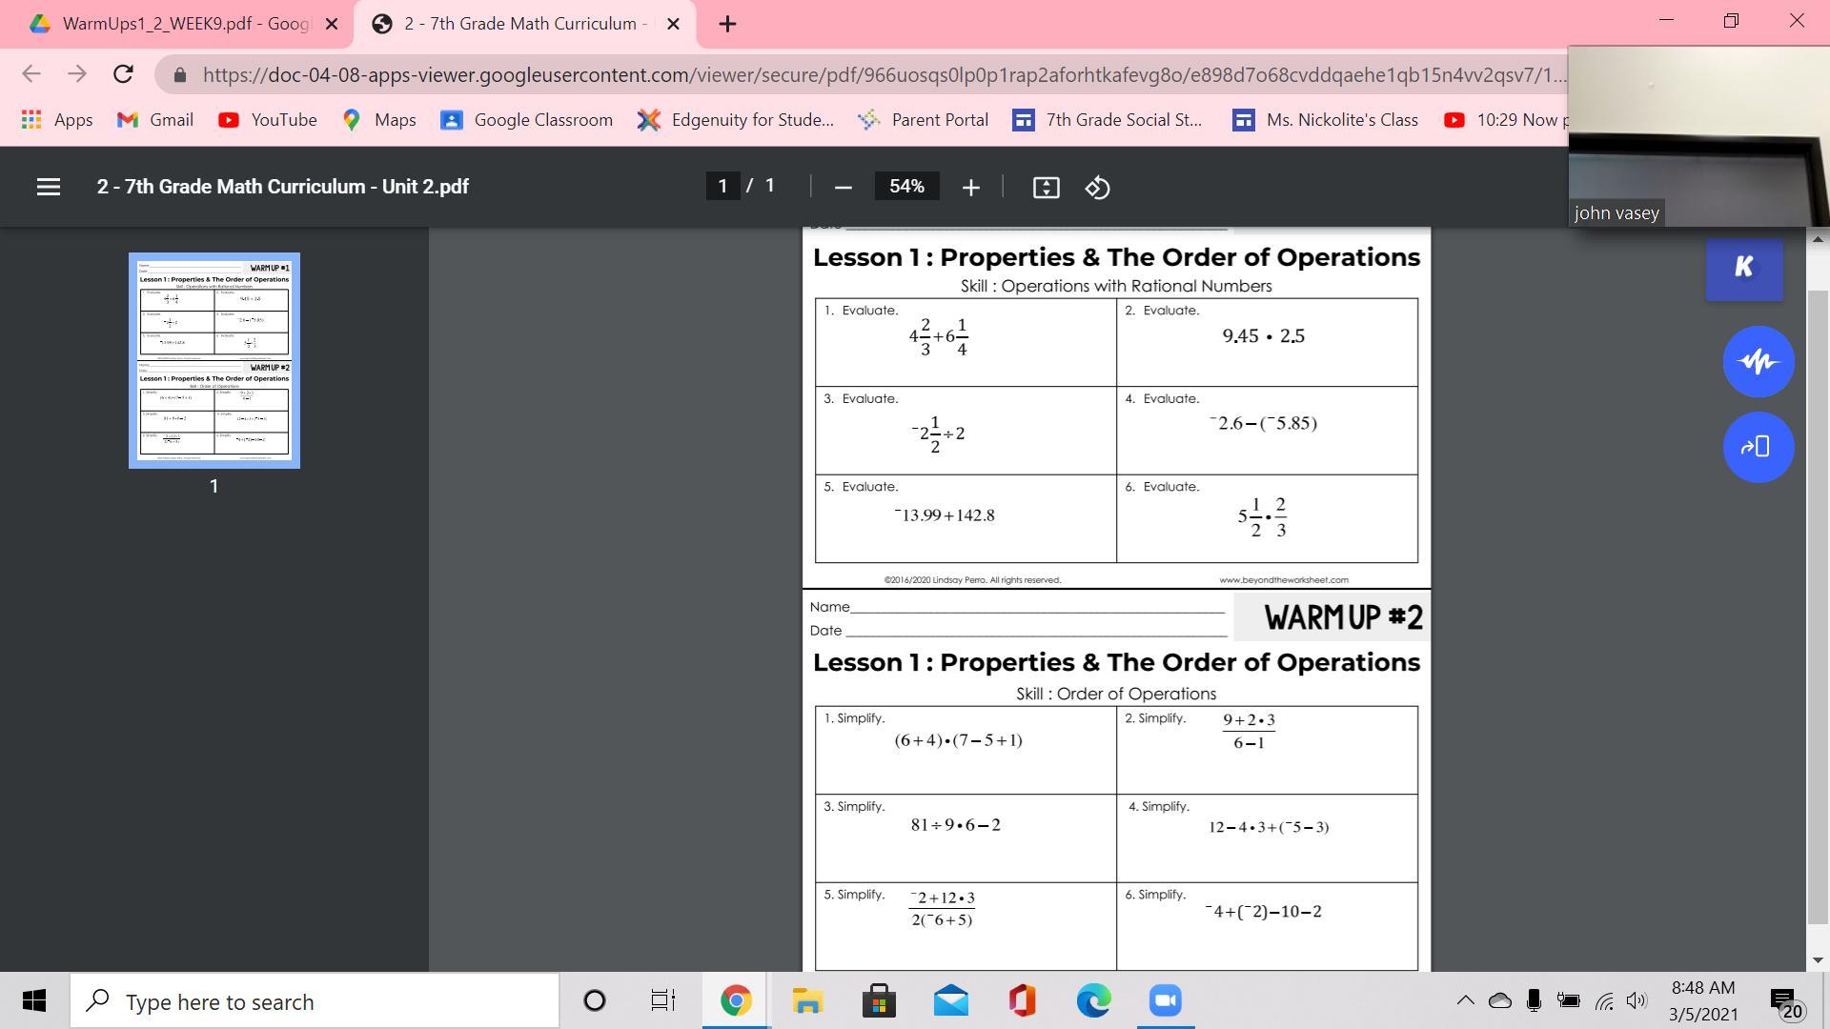Open the Apps bookmark launcher

click(x=57, y=120)
